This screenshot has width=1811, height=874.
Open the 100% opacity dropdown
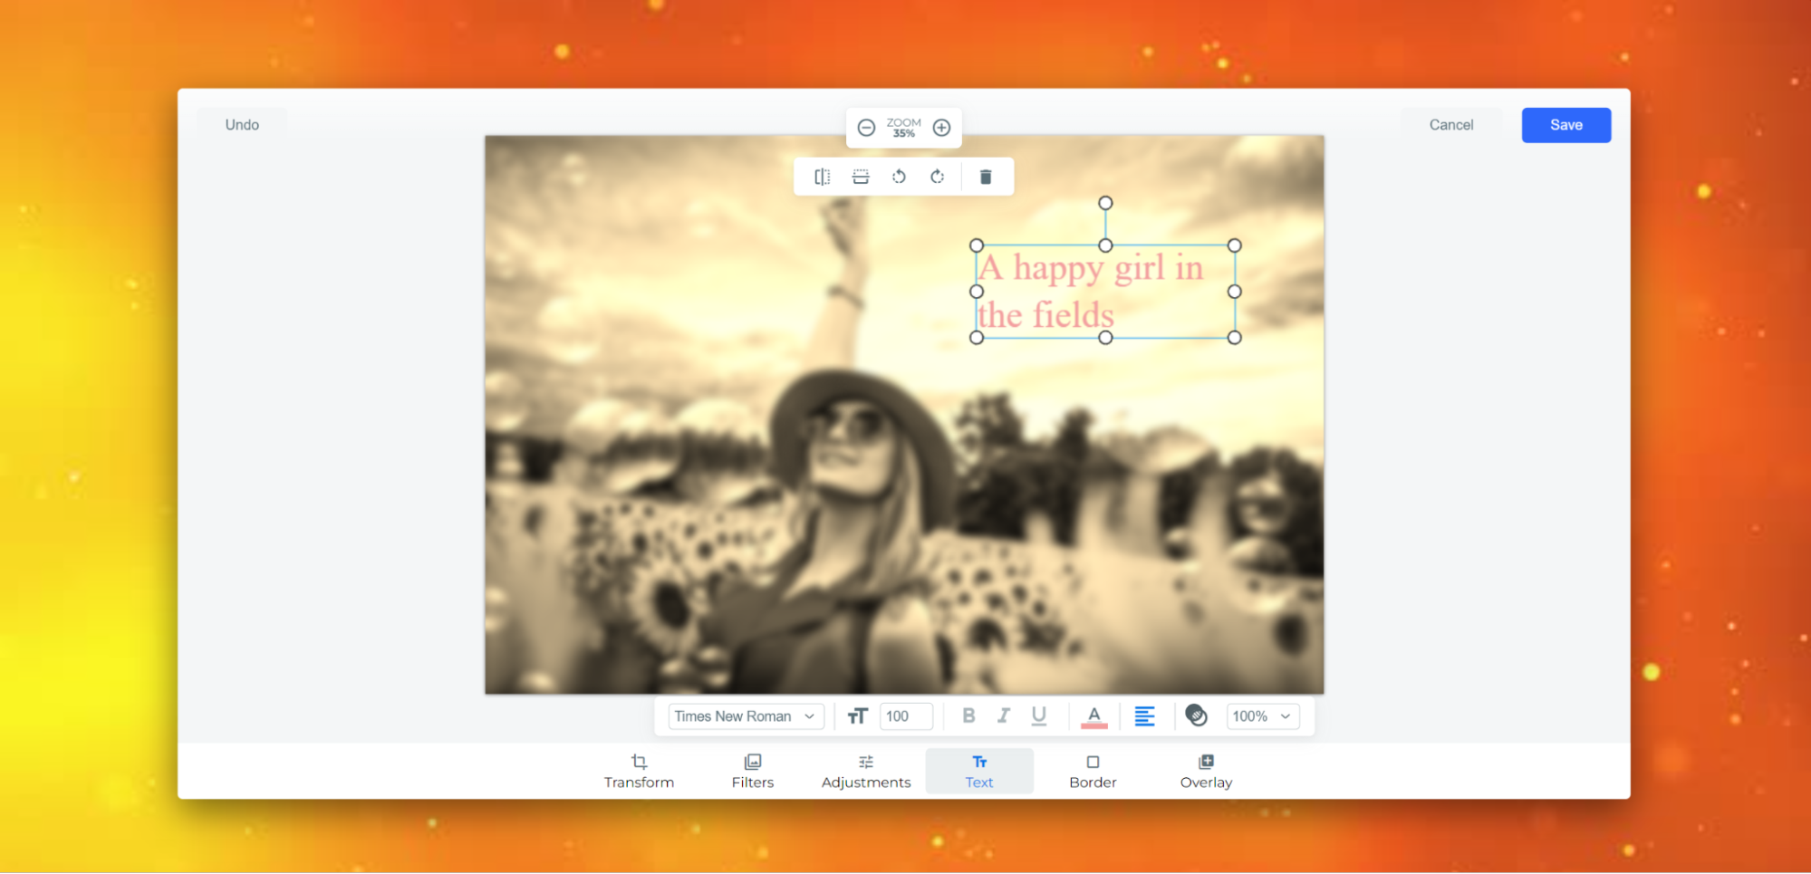tap(1262, 716)
